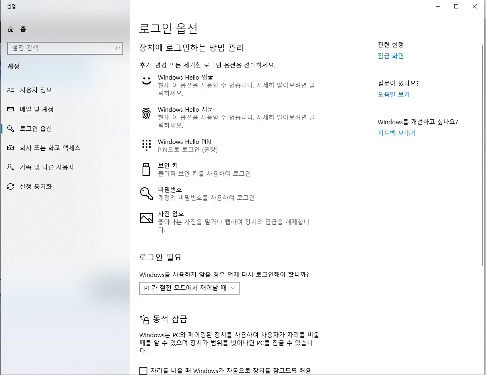Click the vertical scrollbar of settings page

(483, 155)
